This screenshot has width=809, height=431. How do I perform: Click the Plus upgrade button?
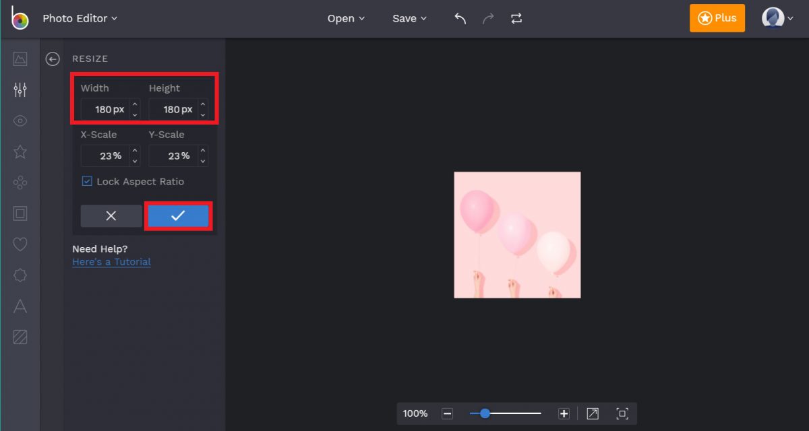717,18
